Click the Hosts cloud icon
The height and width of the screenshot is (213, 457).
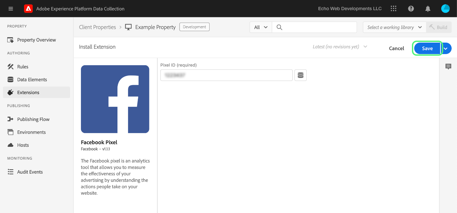click(x=11, y=145)
